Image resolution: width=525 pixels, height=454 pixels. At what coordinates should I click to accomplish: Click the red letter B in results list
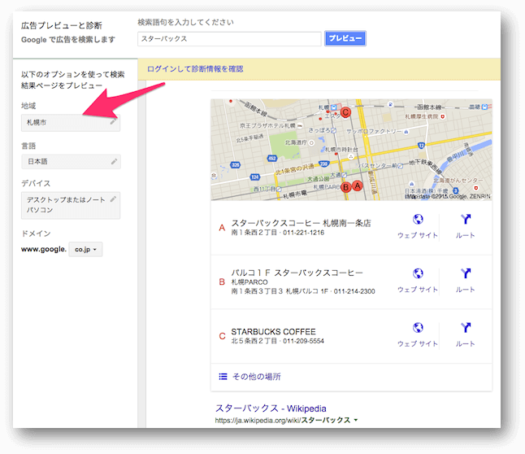[x=222, y=282]
